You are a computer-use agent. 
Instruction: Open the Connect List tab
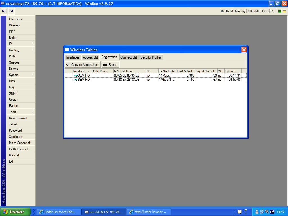point(129,57)
